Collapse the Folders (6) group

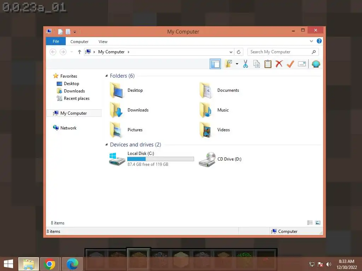click(x=106, y=76)
